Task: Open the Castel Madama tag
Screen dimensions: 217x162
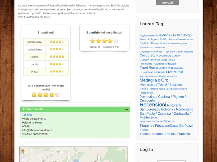Action: (184, 51)
